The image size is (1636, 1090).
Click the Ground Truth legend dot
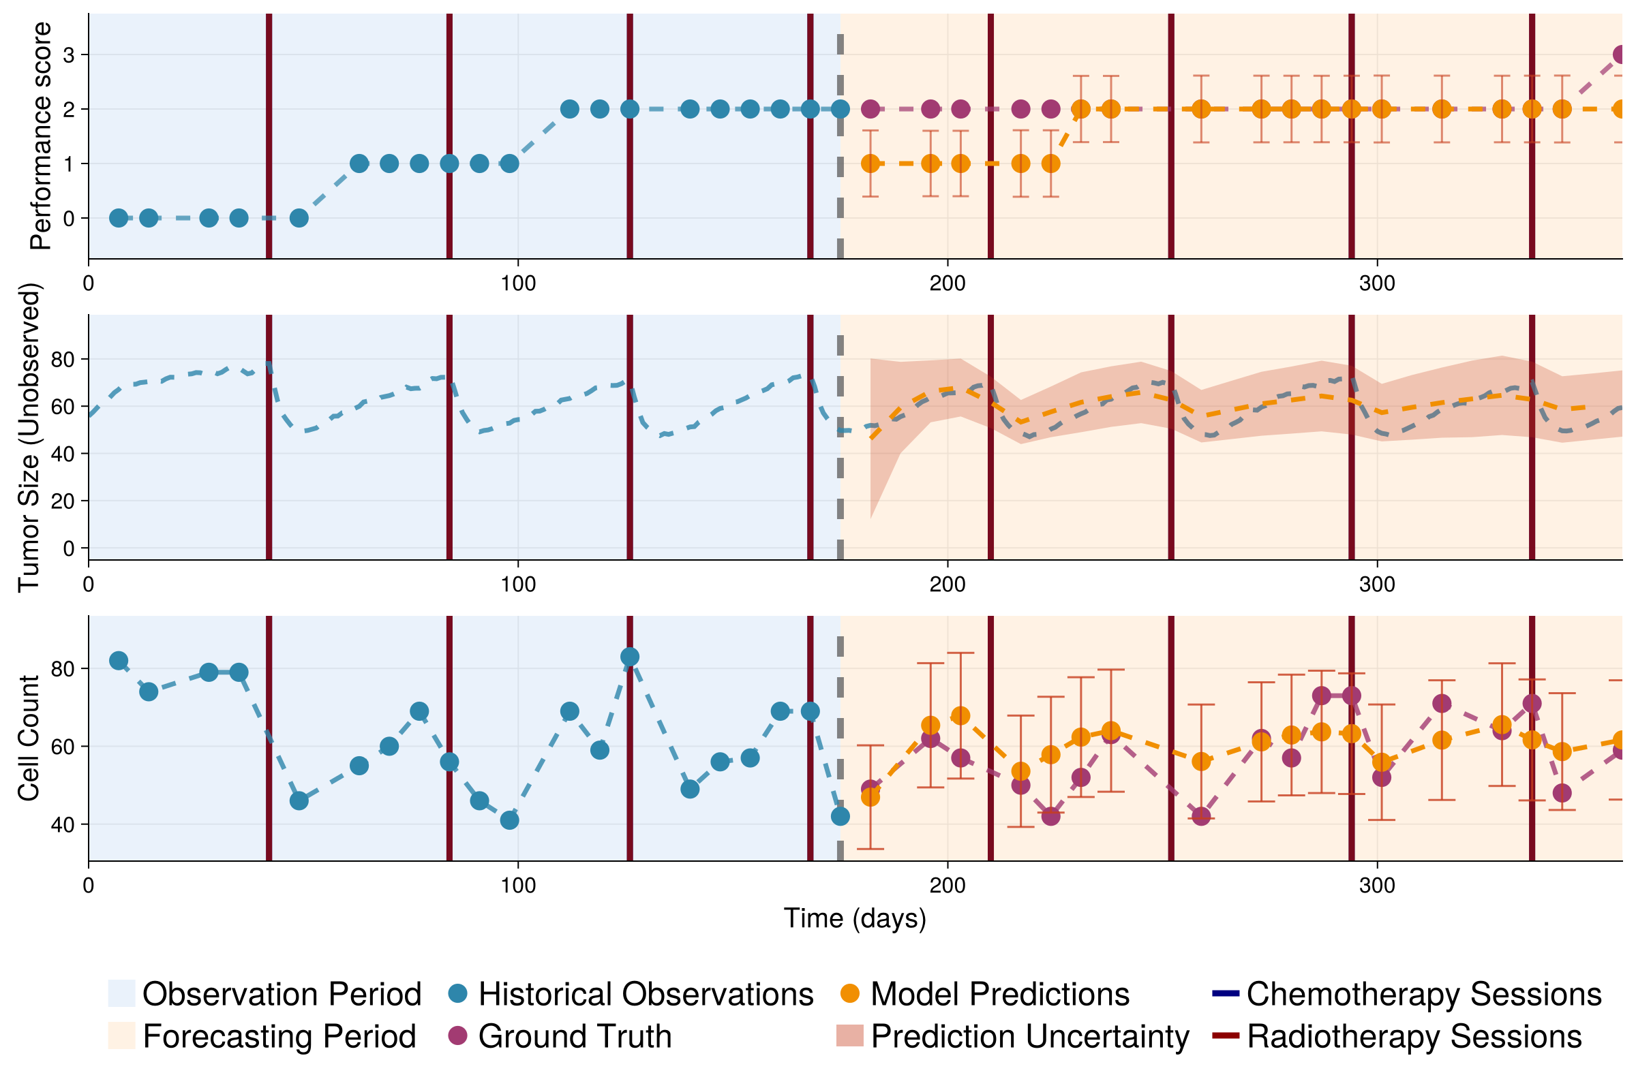[457, 1035]
